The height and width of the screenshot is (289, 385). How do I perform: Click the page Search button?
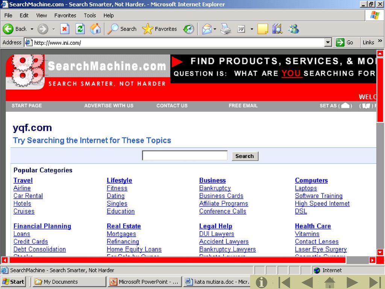[x=245, y=156]
